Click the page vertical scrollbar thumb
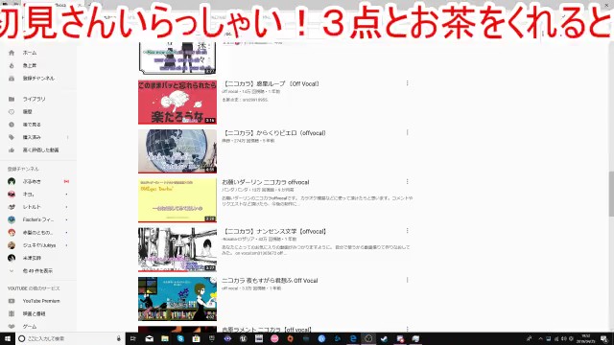Viewport: 614px width, 345px height. coord(611,194)
